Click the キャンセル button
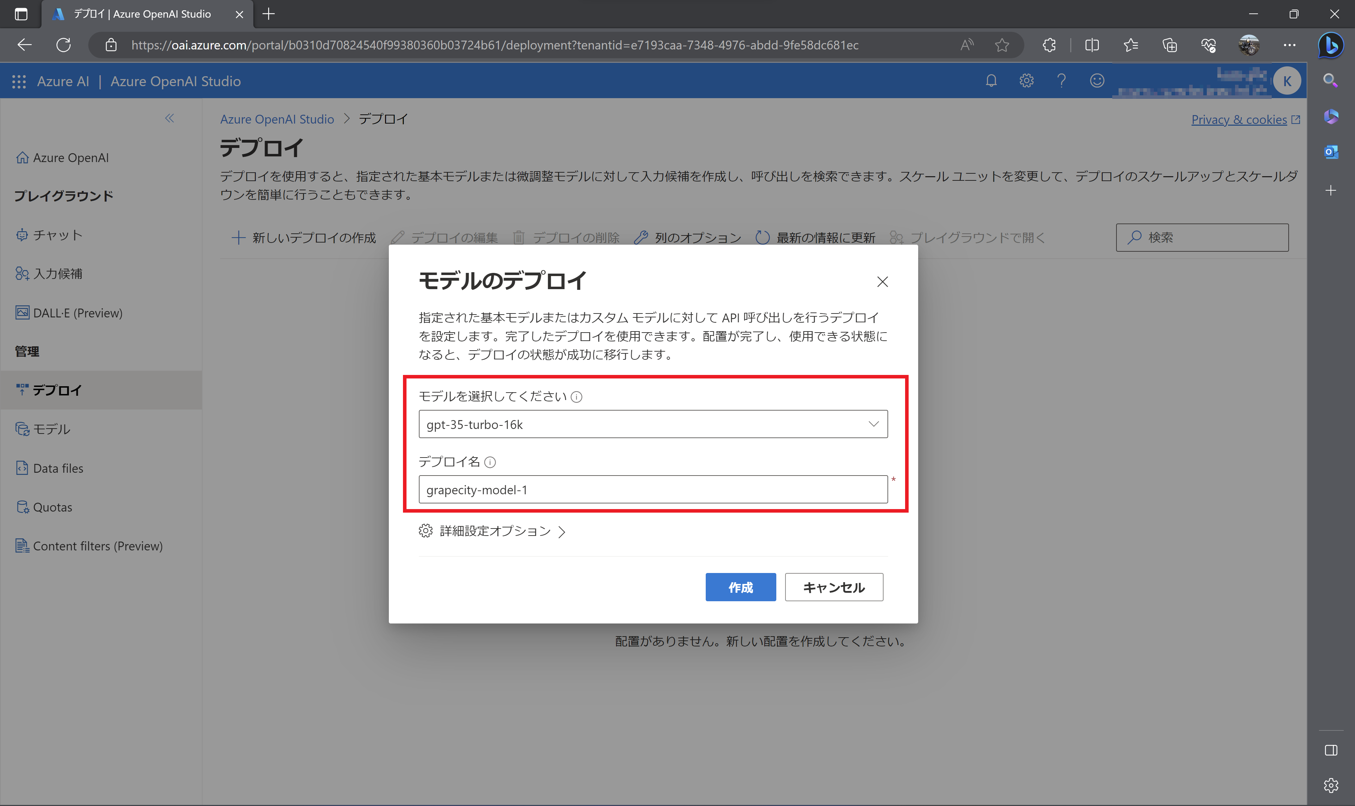 (x=834, y=587)
